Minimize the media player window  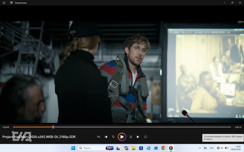[224, 3]
